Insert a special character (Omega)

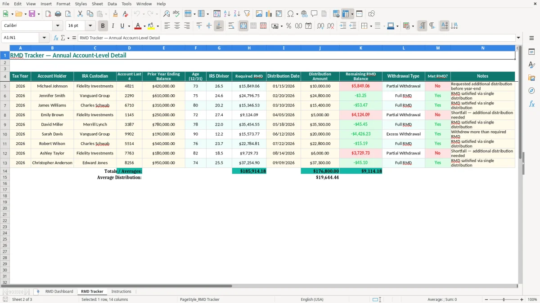point(291,14)
